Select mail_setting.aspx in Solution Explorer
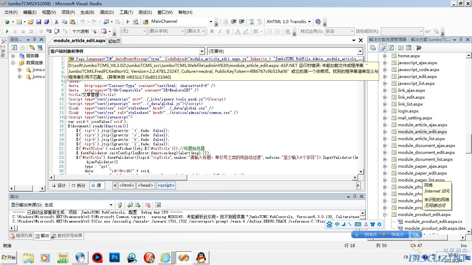This screenshot has width=472, height=265. tap(415, 118)
